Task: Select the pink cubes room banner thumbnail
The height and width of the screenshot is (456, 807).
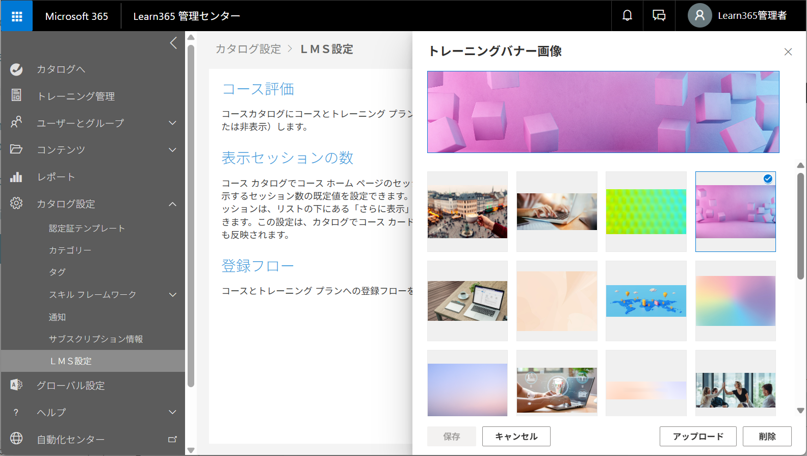Action: (736, 211)
